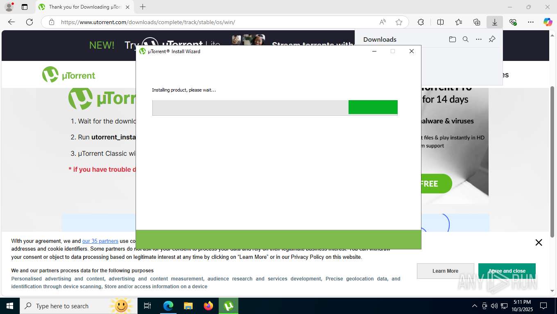Click Agree and close button
Viewport: 557px width, 314px height.
[x=507, y=271]
